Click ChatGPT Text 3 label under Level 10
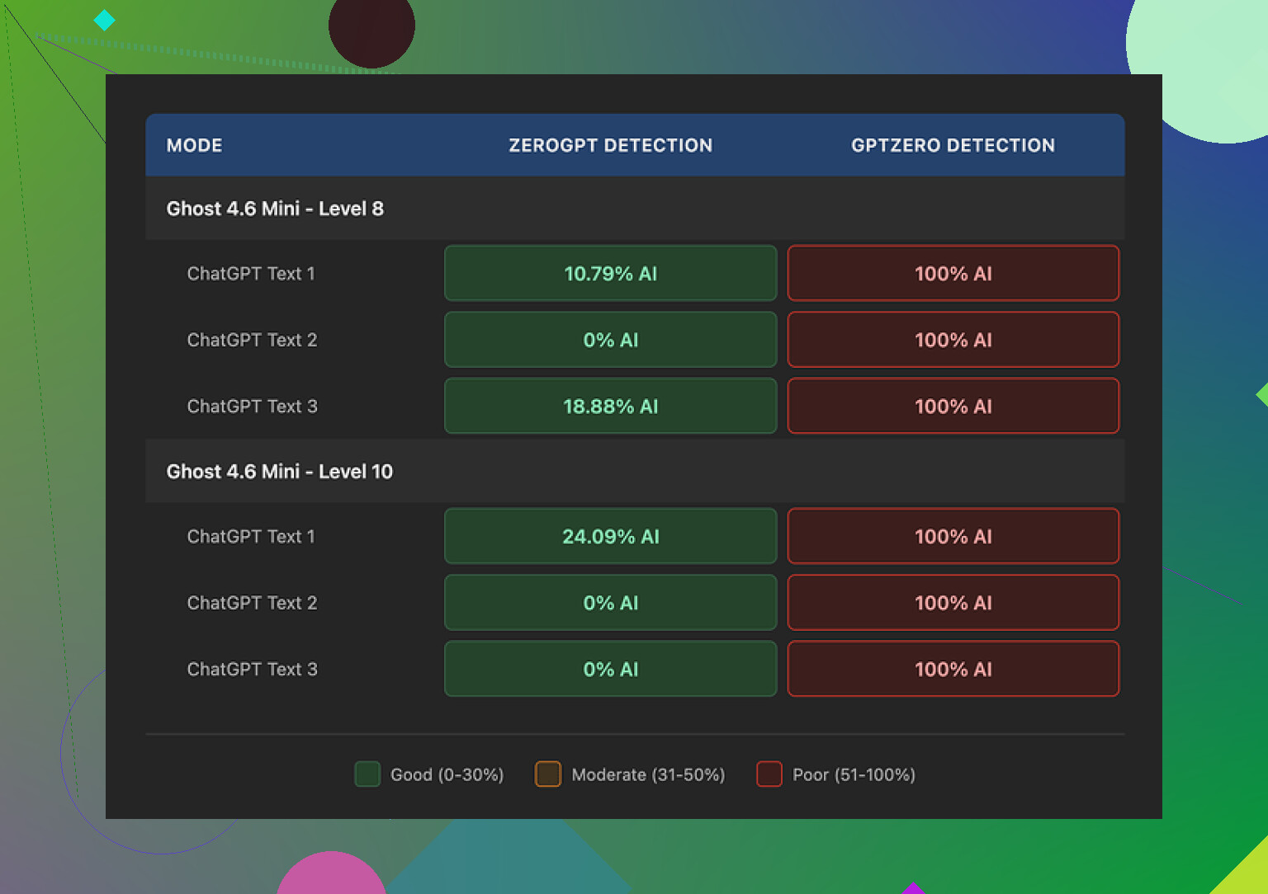The height and width of the screenshot is (894, 1268). coord(252,670)
